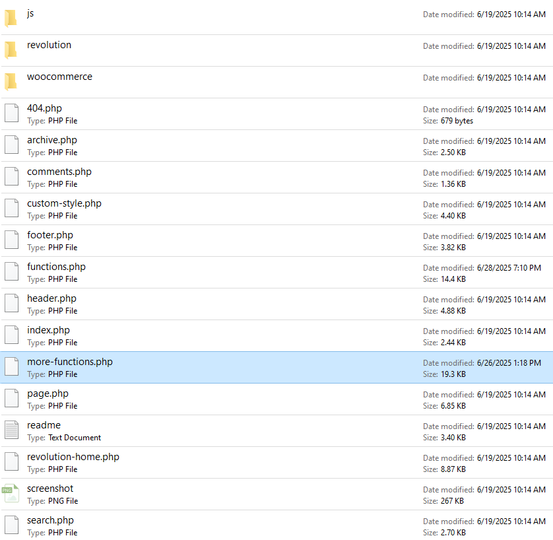
Task: Select the readme text document icon
Action: pyautogui.click(x=11, y=430)
